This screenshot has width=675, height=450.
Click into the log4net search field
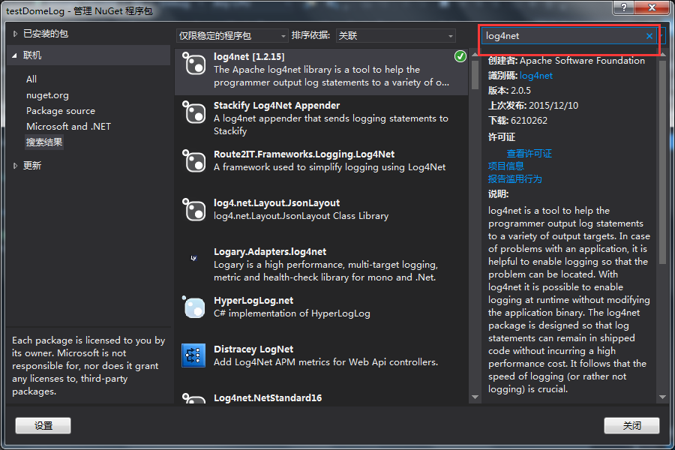coord(563,36)
